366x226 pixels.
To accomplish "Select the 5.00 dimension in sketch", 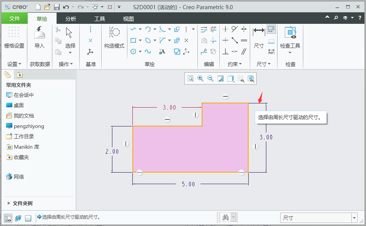I will (188, 184).
